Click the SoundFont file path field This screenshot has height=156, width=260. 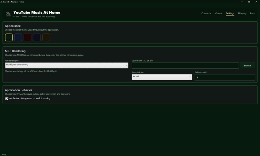[185, 65]
